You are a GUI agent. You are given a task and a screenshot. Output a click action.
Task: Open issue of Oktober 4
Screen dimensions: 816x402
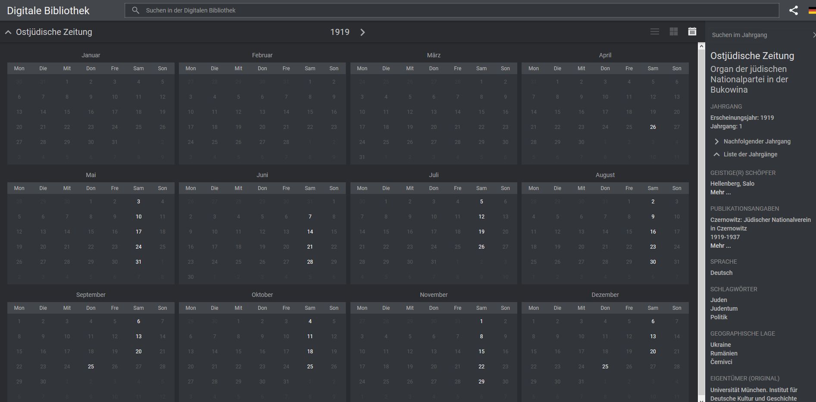[310, 321]
